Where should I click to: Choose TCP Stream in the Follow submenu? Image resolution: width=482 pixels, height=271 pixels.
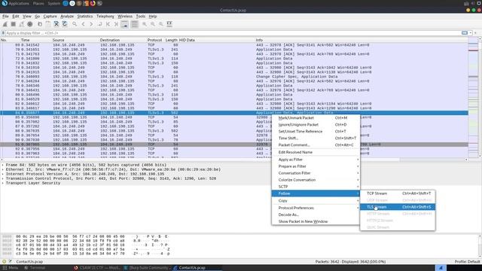click(x=397, y=193)
